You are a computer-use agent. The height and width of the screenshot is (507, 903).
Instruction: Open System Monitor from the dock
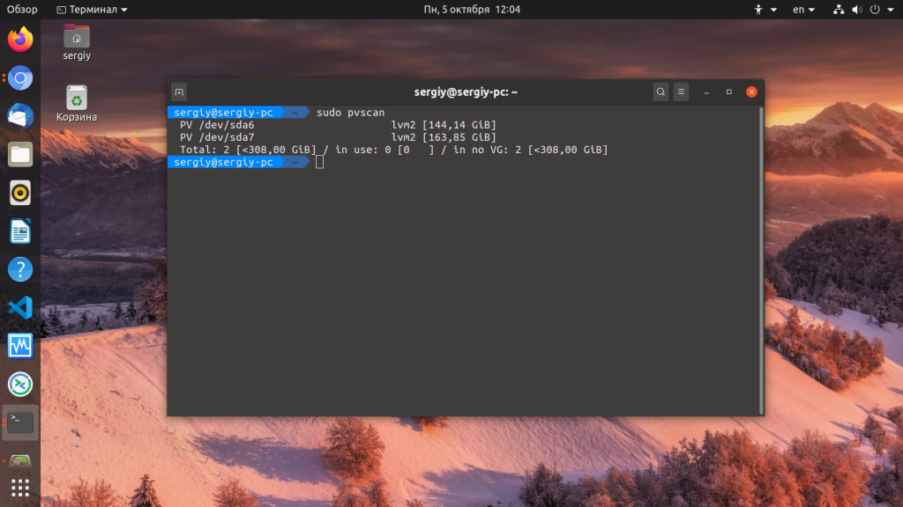[20, 346]
